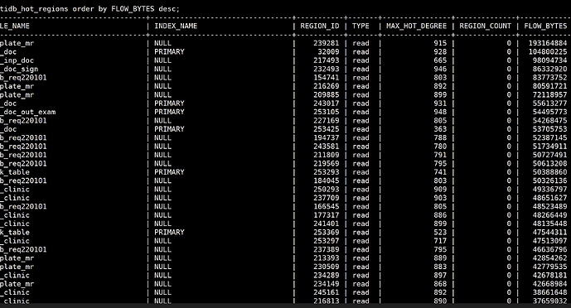Select region ID 237389

pos(327,250)
